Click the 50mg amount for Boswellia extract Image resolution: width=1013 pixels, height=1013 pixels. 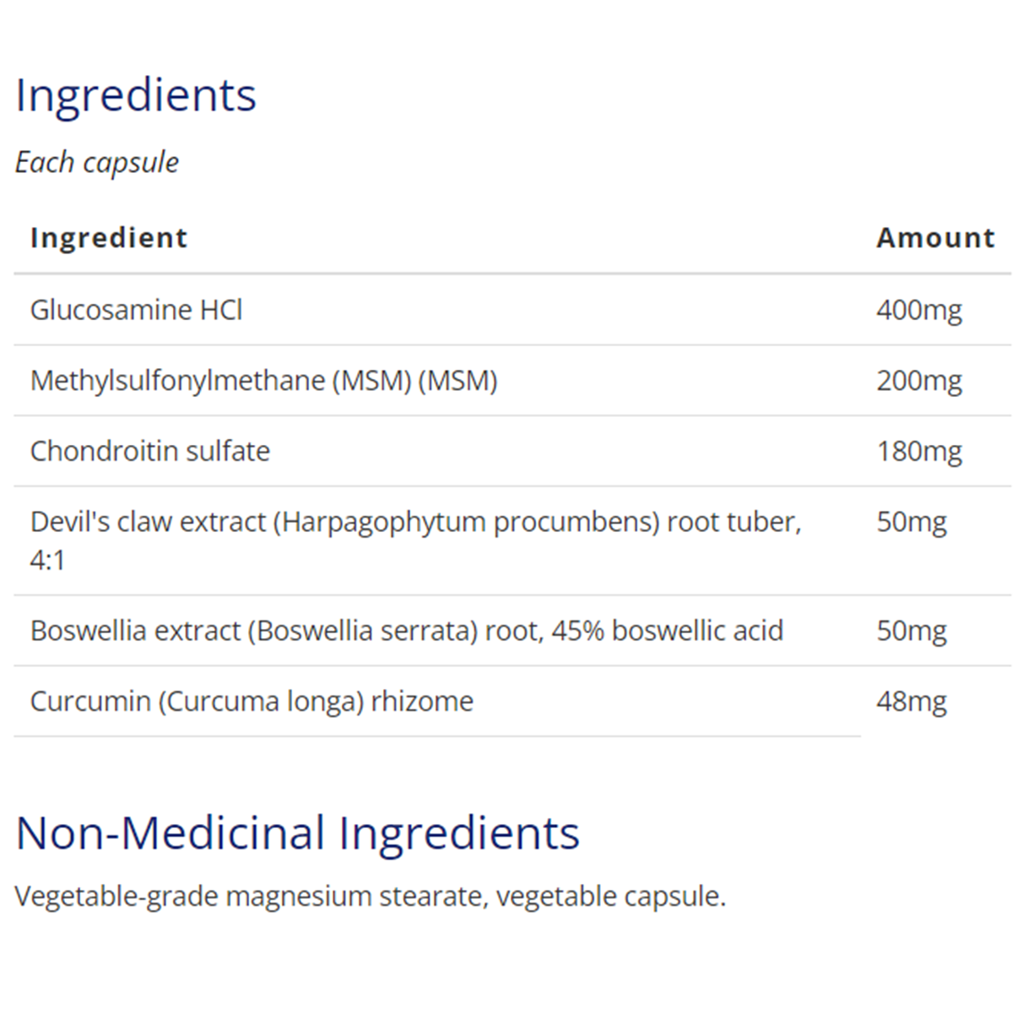[x=911, y=631]
